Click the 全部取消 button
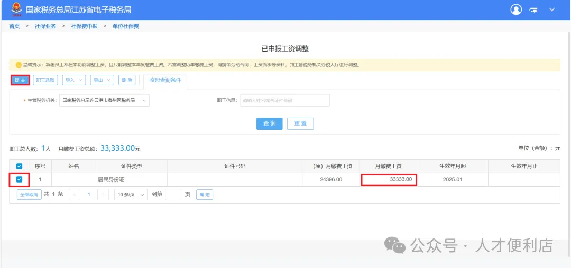The height and width of the screenshot is (268, 571). (x=29, y=195)
